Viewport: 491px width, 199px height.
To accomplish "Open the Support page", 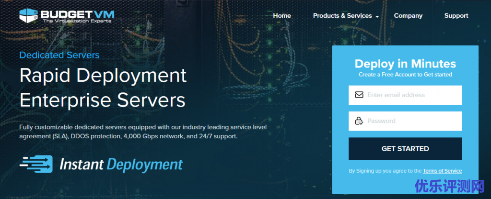I will (x=456, y=16).
